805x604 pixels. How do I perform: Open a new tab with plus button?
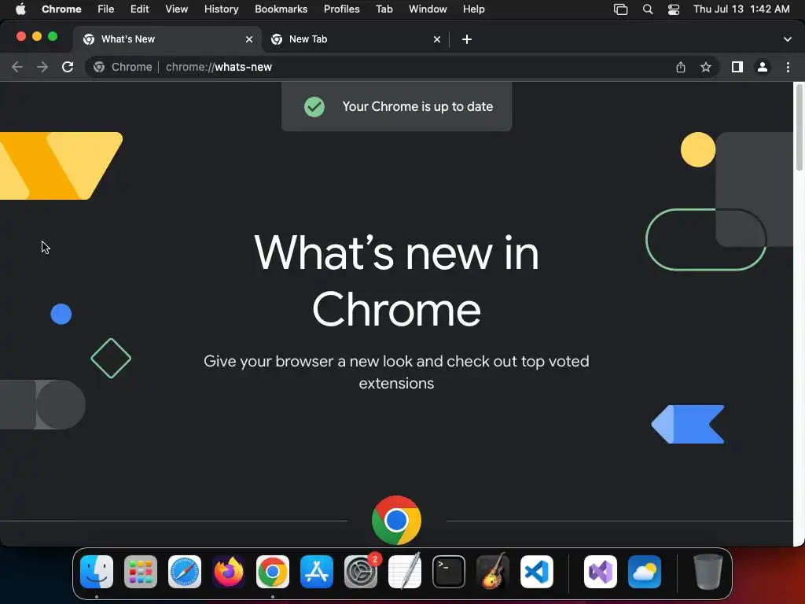(x=467, y=39)
